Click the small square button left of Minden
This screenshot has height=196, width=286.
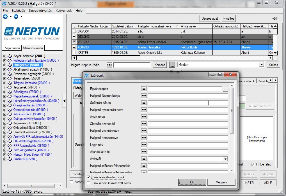click(x=172, y=65)
